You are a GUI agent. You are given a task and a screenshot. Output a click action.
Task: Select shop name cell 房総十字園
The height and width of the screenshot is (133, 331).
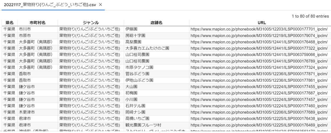(156, 36)
